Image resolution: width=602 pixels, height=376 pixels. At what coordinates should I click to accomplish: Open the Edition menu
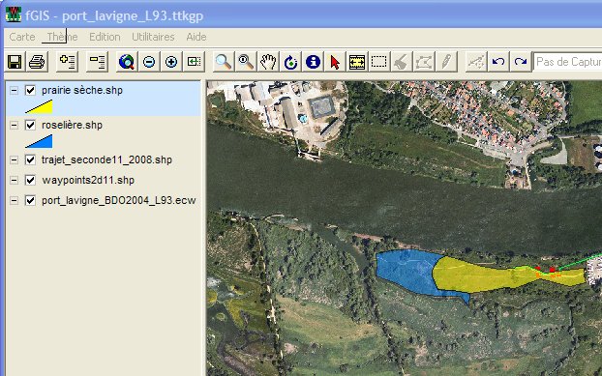coord(105,37)
